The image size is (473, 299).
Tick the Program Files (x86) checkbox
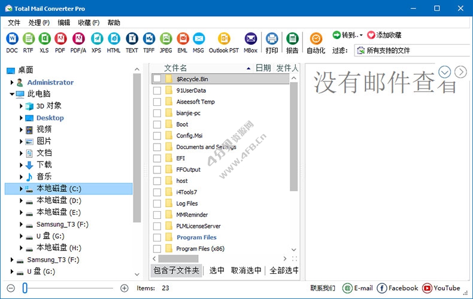click(157, 249)
